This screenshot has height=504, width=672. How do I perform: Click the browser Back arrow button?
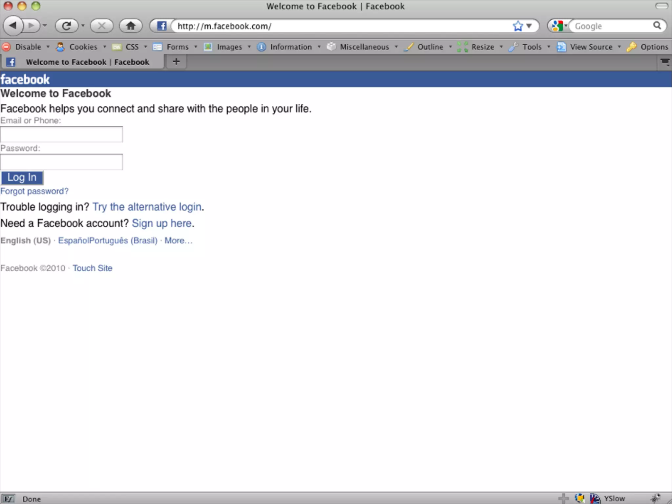(13, 26)
